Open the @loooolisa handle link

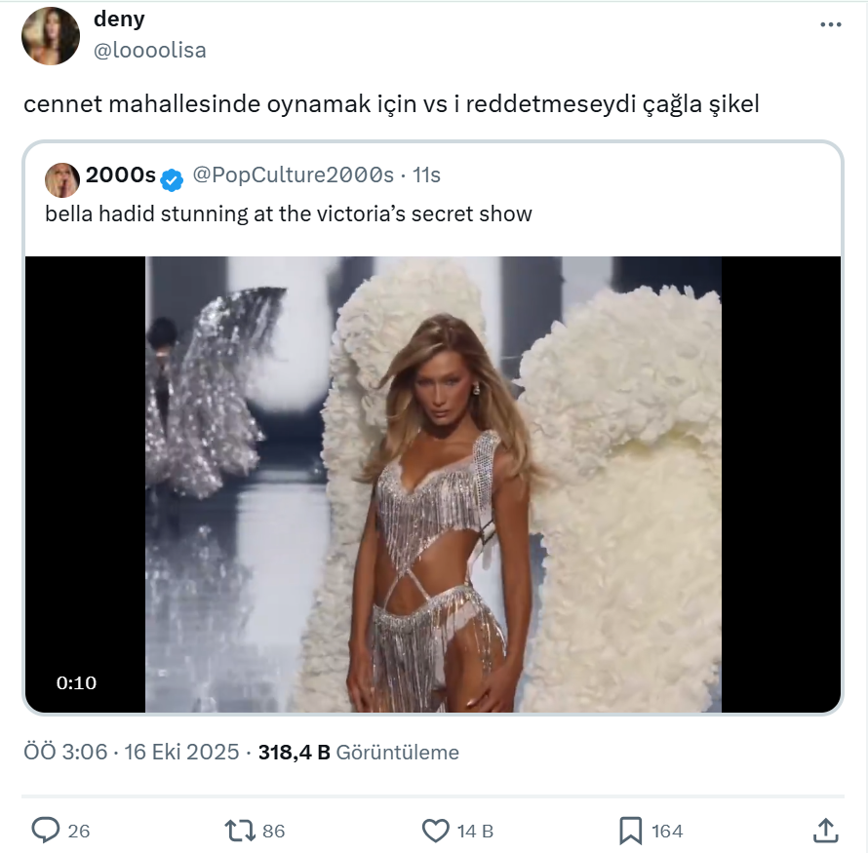click(x=149, y=51)
